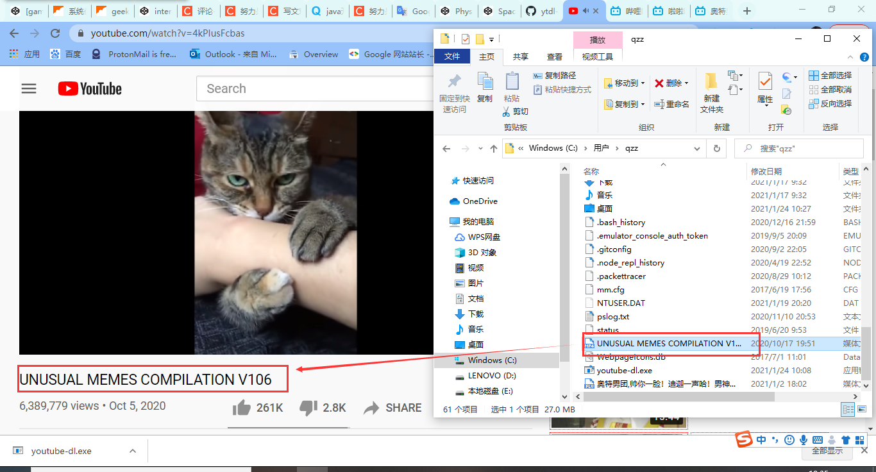
Task: Open the Video Tools (视频工具) tab
Action: [598, 56]
